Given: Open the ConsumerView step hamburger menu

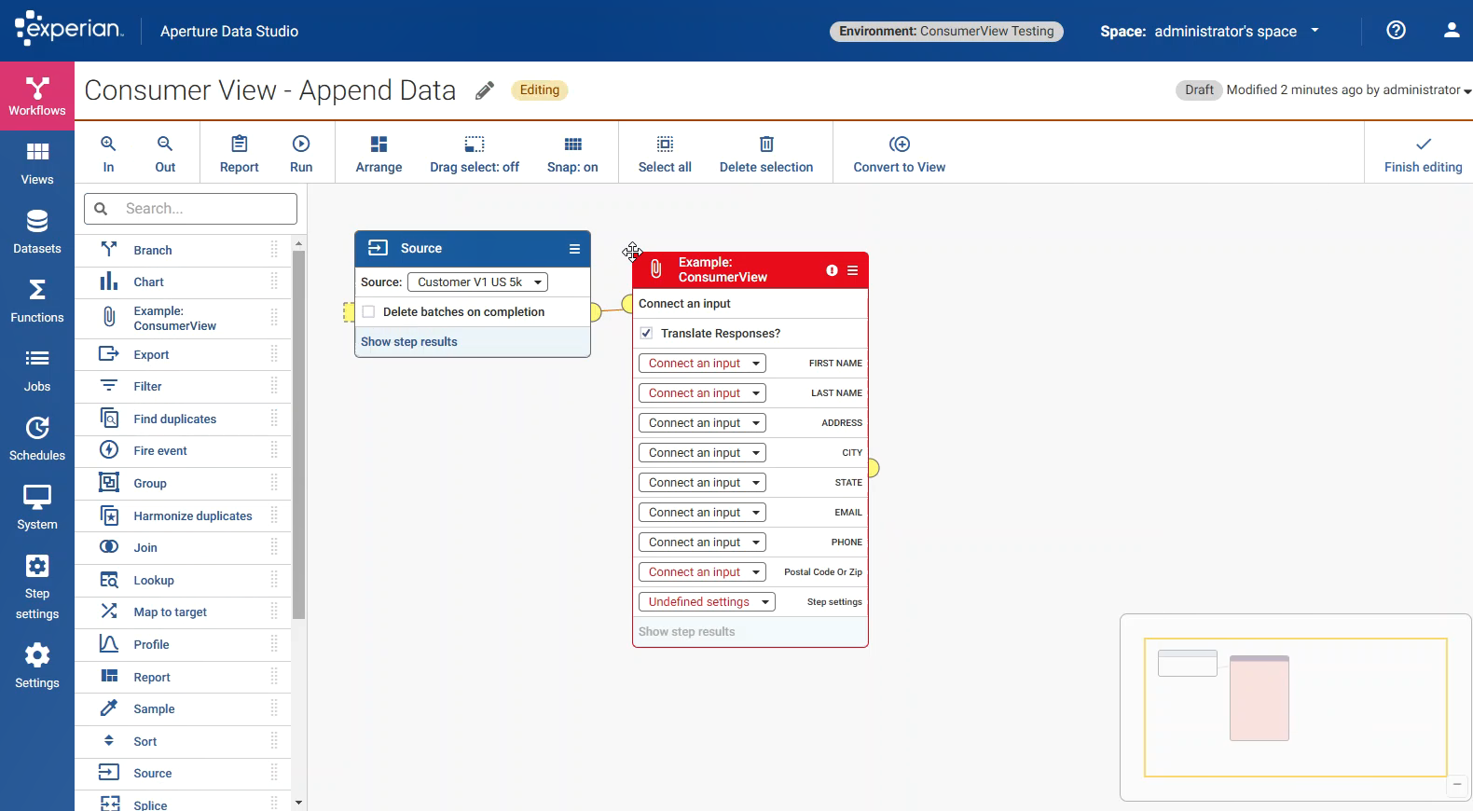Looking at the screenshot, I should point(852,270).
